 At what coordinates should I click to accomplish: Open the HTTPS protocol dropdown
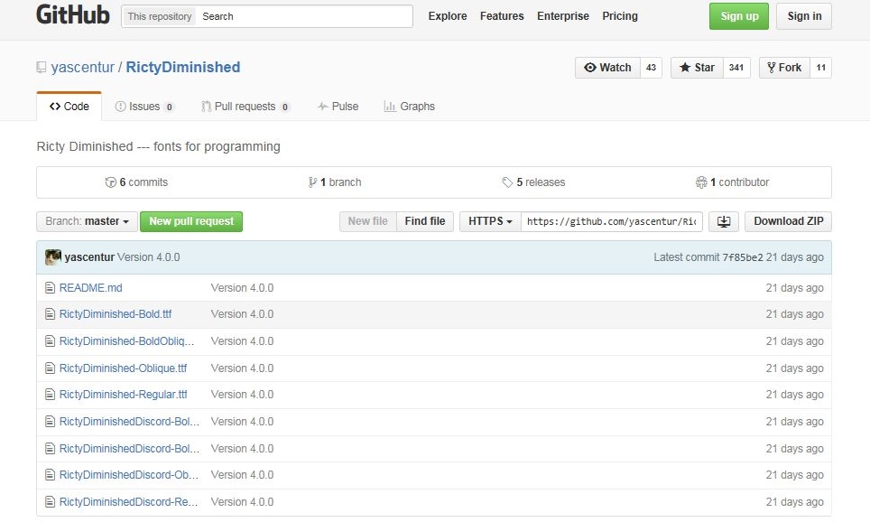[x=490, y=221]
